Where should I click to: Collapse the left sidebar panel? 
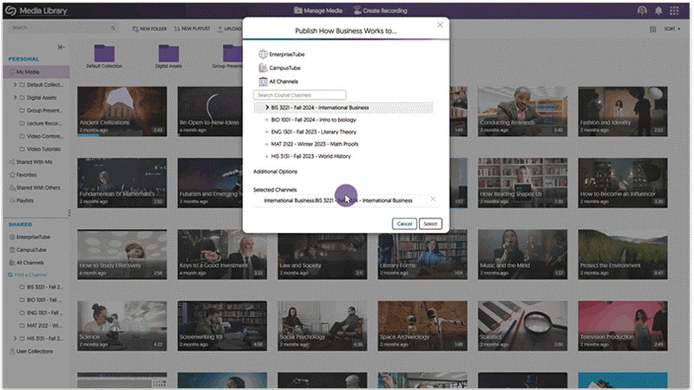(x=61, y=47)
